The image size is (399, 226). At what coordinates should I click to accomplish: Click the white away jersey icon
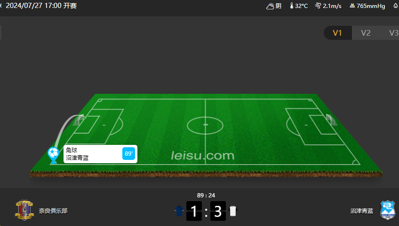coord(233,211)
